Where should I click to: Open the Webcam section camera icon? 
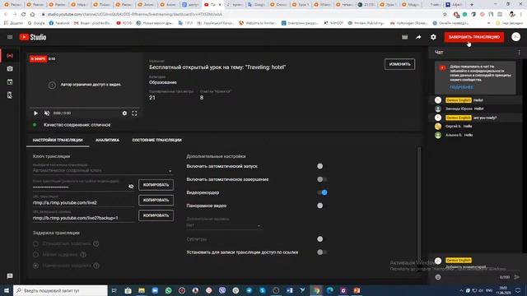[10, 69]
